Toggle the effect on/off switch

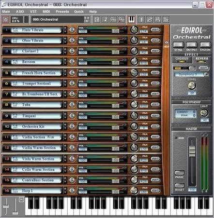(184, 68)
